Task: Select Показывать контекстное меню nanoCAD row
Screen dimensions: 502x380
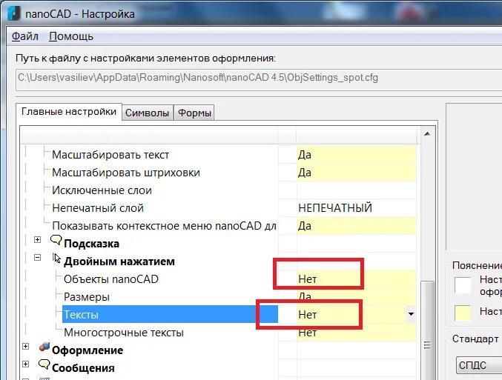Action: pos(218,226)
